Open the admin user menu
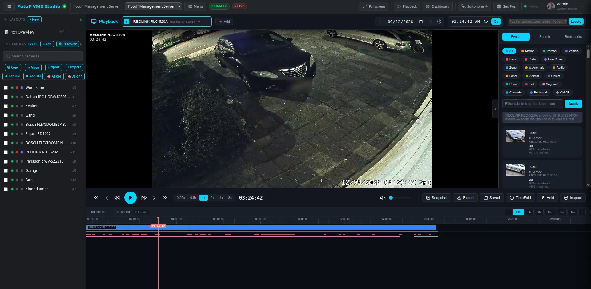This screenshot has height=289, width=591. pyautogui.click(x=565, y=6)
